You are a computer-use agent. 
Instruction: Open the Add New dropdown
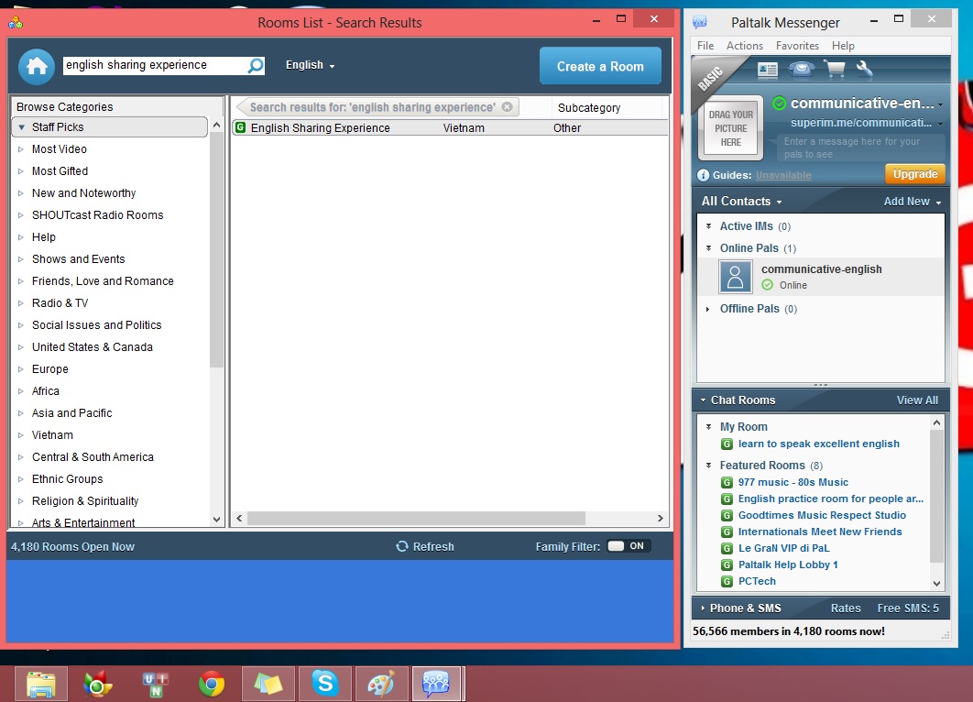click(913, 201)
